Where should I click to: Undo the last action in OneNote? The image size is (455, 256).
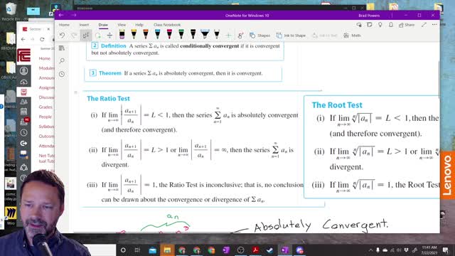[62, 36]
